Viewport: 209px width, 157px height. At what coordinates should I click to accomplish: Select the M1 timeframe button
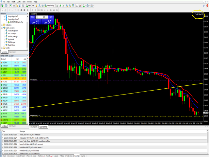(x=32, y=10)
